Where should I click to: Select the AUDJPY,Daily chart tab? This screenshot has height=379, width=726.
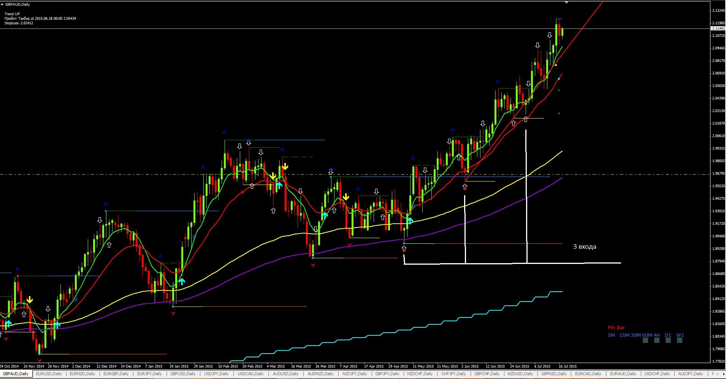pyautogui.click(x=691, y=374)
